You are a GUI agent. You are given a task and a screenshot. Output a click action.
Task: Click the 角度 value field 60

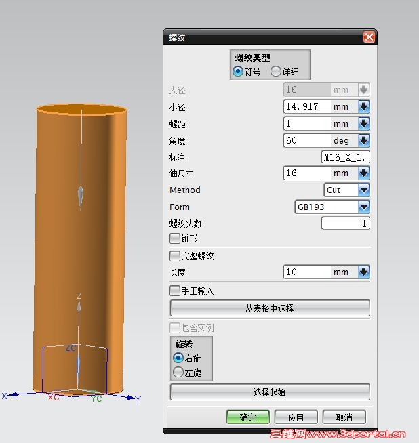pos(306,140)
